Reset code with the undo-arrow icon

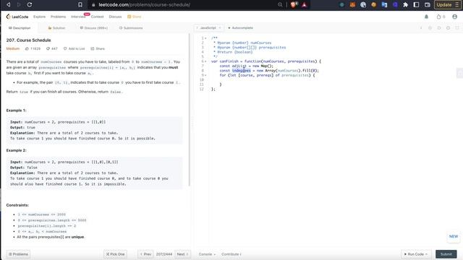tap(439, 27)
